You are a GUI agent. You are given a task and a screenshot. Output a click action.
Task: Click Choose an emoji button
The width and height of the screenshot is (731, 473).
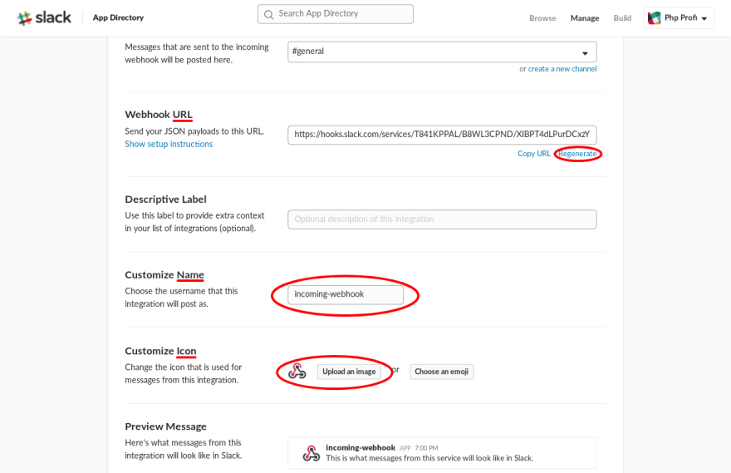441,372
